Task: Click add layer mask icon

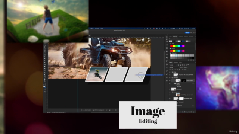Action: 185,112
